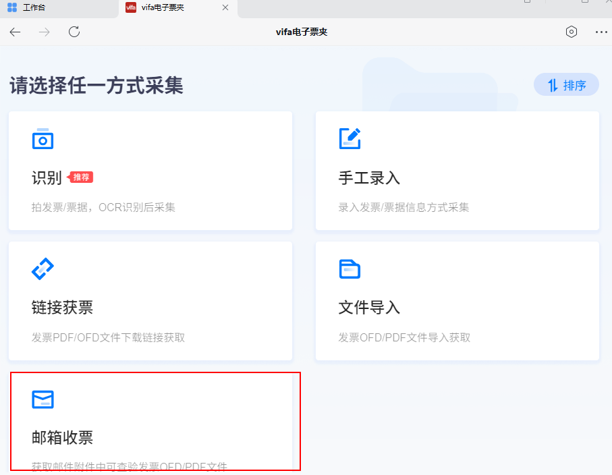Refresh the vifa电子票夹 page
The image size is (612, 475).
point(74,32)
